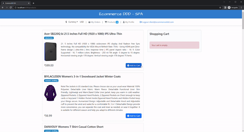
Task: Reload the page with refresh icon
Action: (11, 7)
